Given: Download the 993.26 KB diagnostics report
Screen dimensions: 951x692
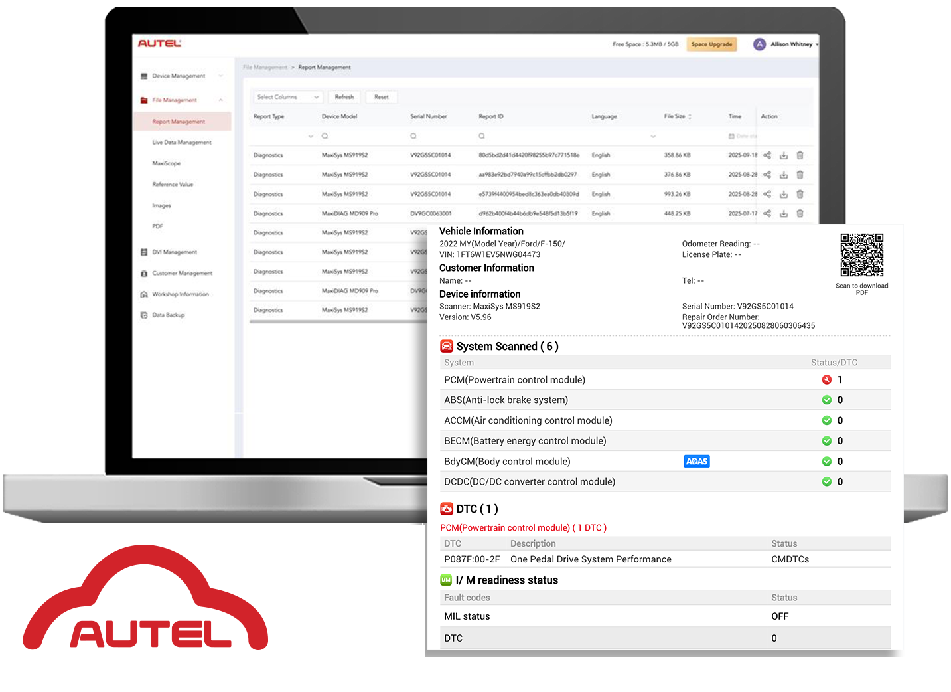Looking at the screenshot, I should pos(784,194).
